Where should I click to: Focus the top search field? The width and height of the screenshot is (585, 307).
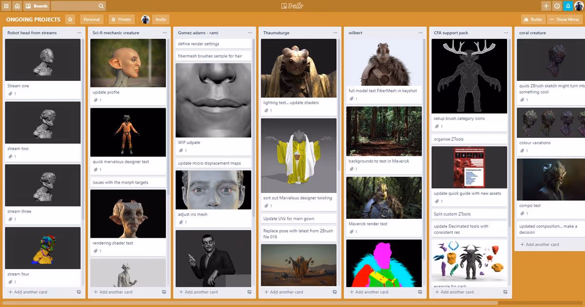(x=78, y=6)
